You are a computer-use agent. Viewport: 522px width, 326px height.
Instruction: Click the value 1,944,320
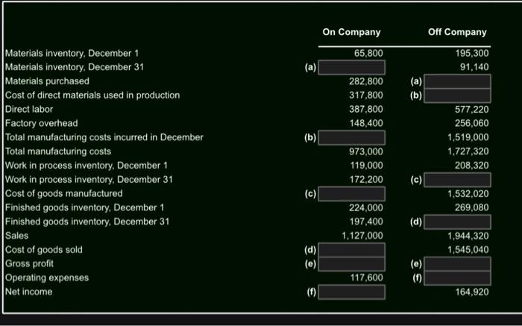click(x=468, y=236)
